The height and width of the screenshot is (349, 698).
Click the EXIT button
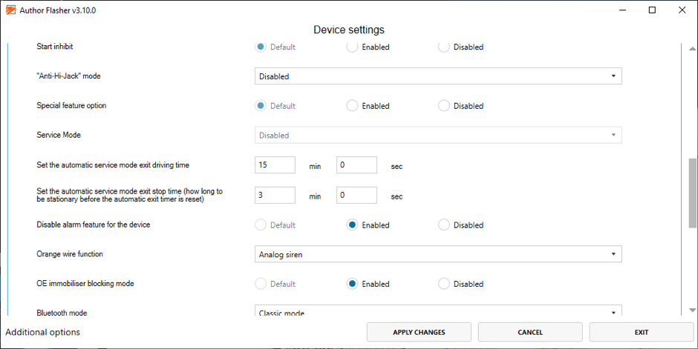[642, 332]
